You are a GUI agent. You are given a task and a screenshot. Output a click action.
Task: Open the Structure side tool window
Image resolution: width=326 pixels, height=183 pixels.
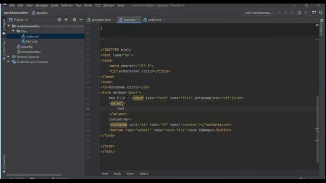click(4, 50)
